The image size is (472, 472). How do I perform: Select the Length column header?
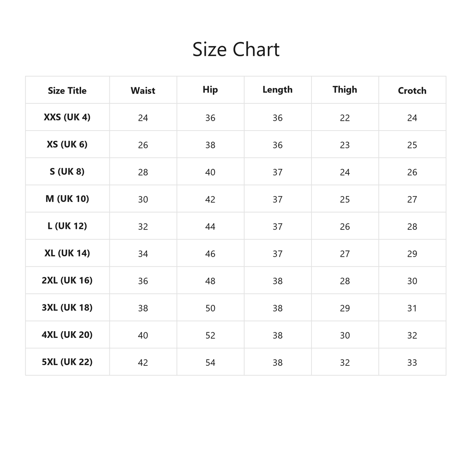[277, 90]
